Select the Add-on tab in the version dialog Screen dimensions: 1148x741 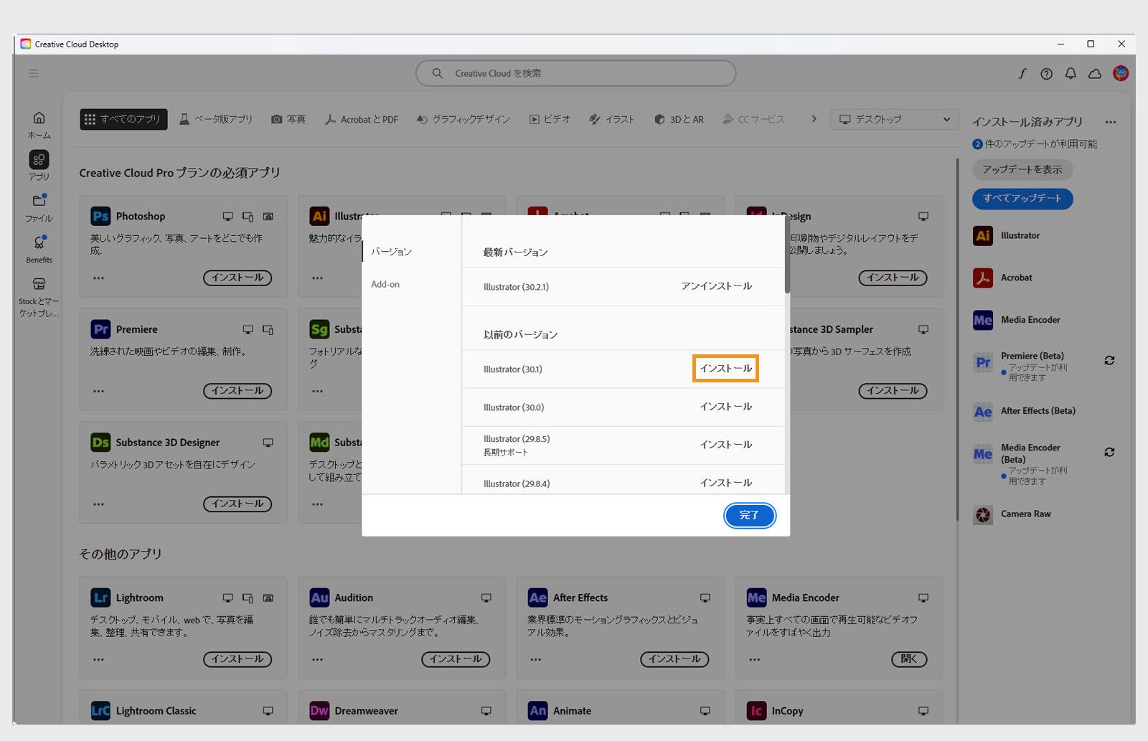tap(385, 284)
